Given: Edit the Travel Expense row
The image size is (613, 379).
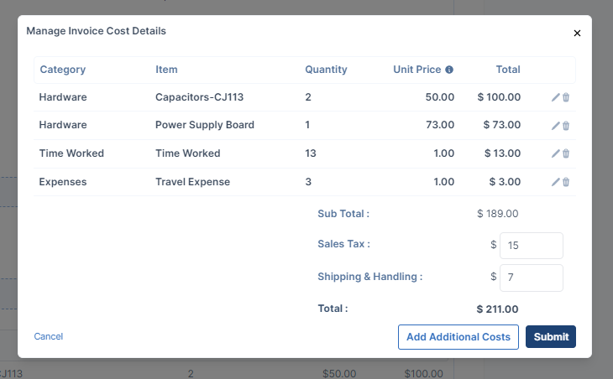Looking at the screenshot, I should click(x=555, y=182).
